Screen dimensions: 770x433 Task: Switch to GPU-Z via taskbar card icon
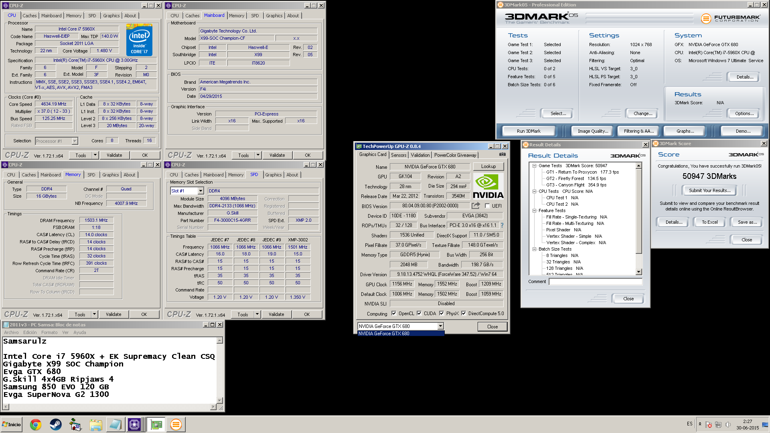coord(156,425)
